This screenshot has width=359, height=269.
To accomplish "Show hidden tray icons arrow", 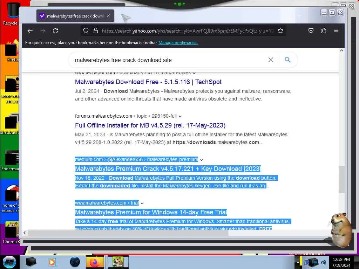I will (x=298, y=262).
